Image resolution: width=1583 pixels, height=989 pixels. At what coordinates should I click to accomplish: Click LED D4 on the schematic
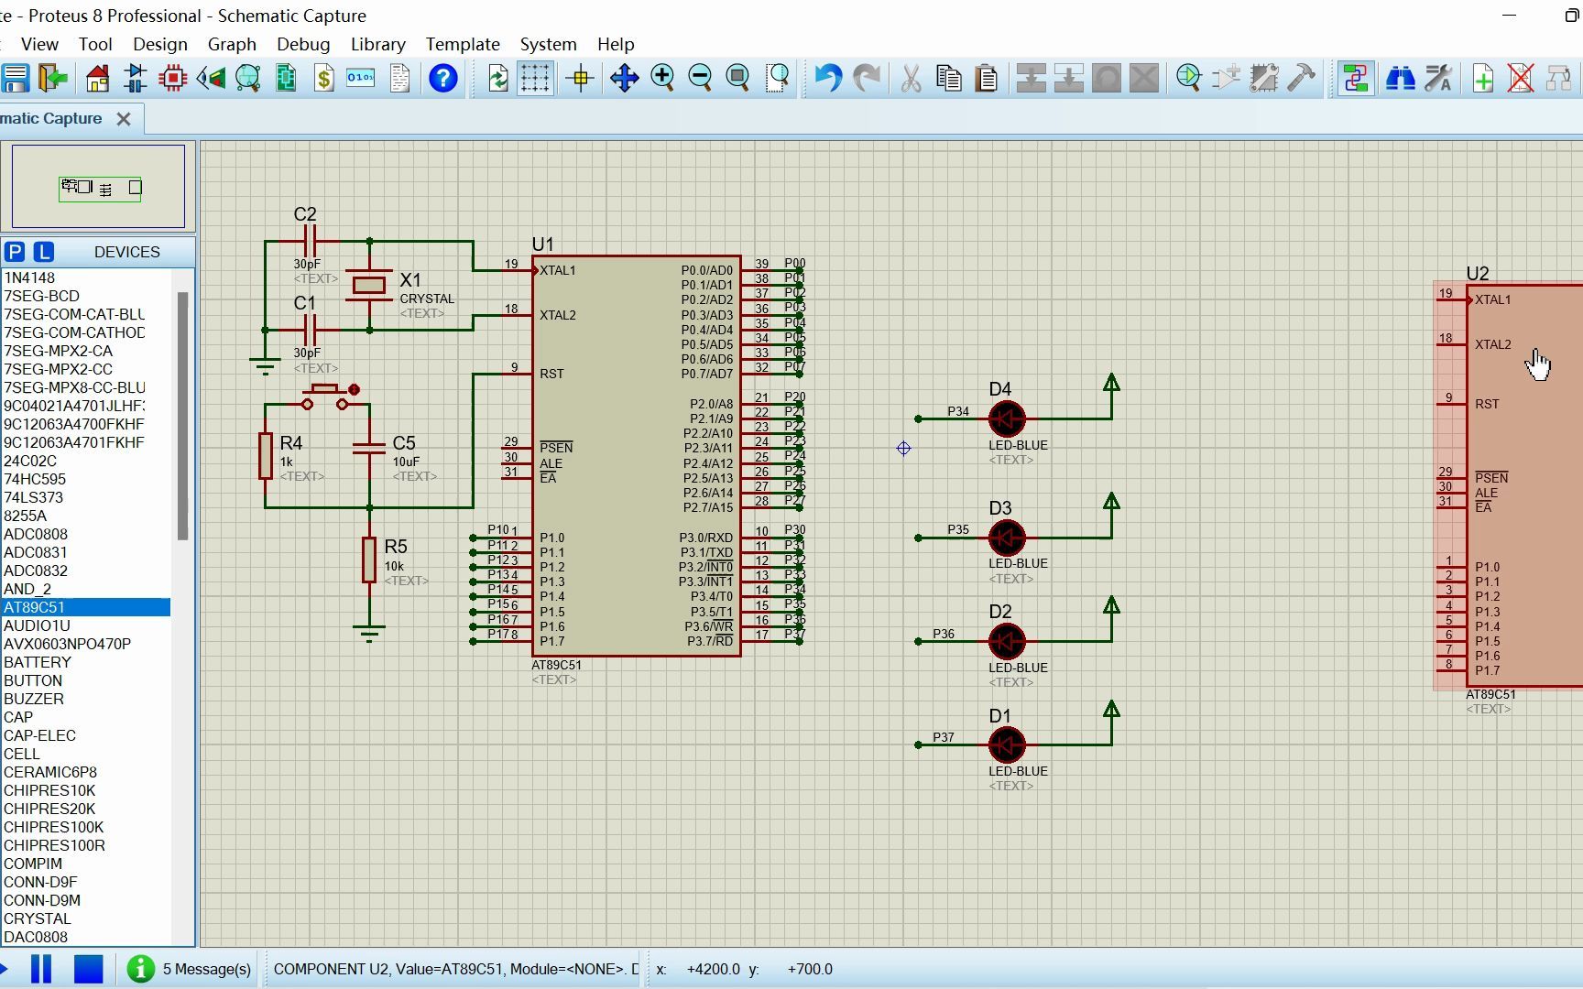[x=1007, y=418]
